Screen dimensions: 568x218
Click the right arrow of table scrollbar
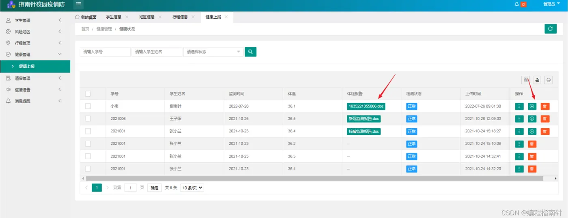556,178
